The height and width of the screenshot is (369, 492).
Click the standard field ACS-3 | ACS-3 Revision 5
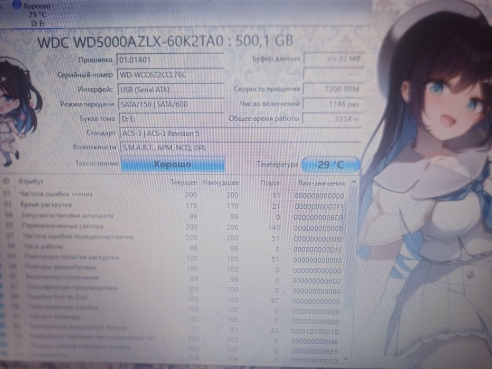240,133
